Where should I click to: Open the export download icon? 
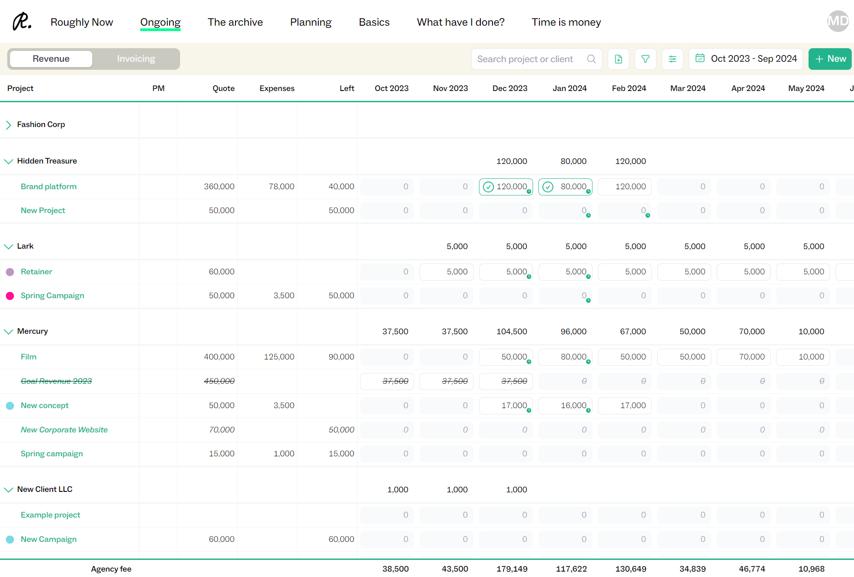coord(618,59)
